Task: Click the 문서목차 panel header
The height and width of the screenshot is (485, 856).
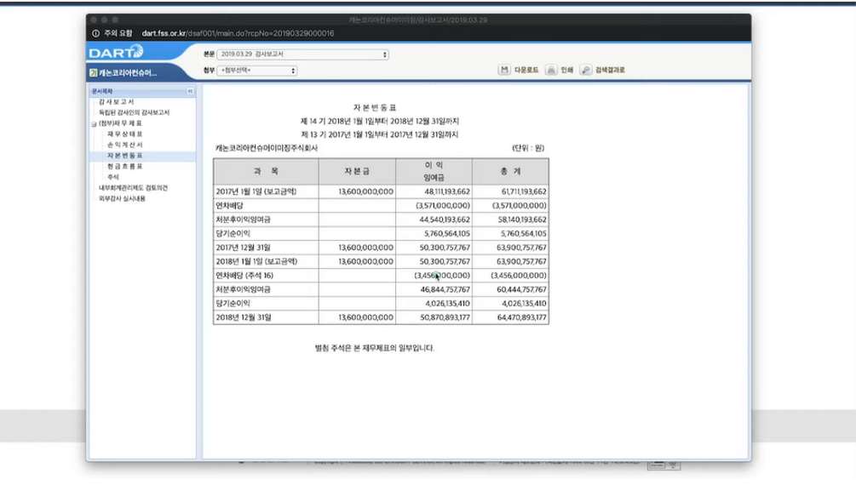Action: point(142,91)
